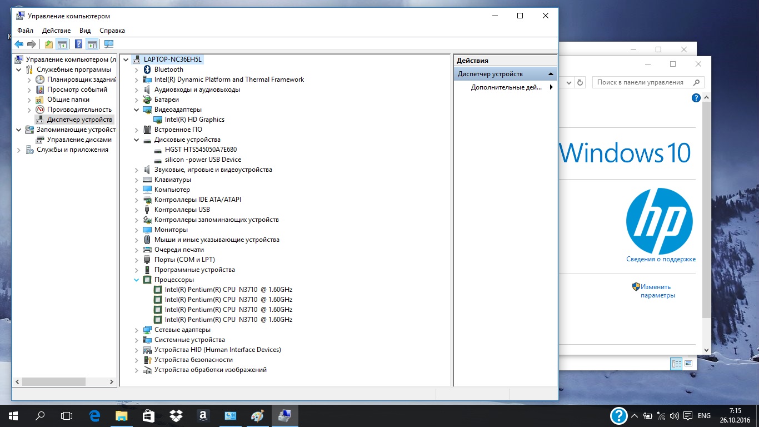Screen dimensions: 759x427
Task: Select silicon -power USB Device
Action: (x=203, y=160)
